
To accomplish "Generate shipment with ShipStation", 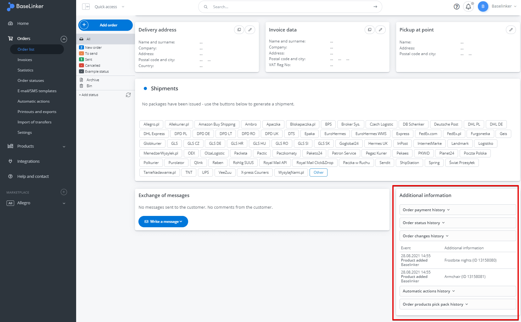I will [x=409, y=163].
